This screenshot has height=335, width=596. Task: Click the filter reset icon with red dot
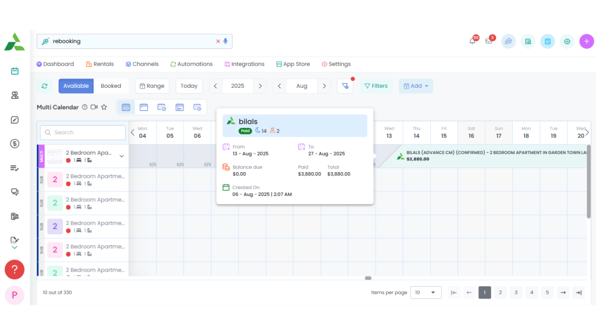pyautogui.click(x=345, y=86)
